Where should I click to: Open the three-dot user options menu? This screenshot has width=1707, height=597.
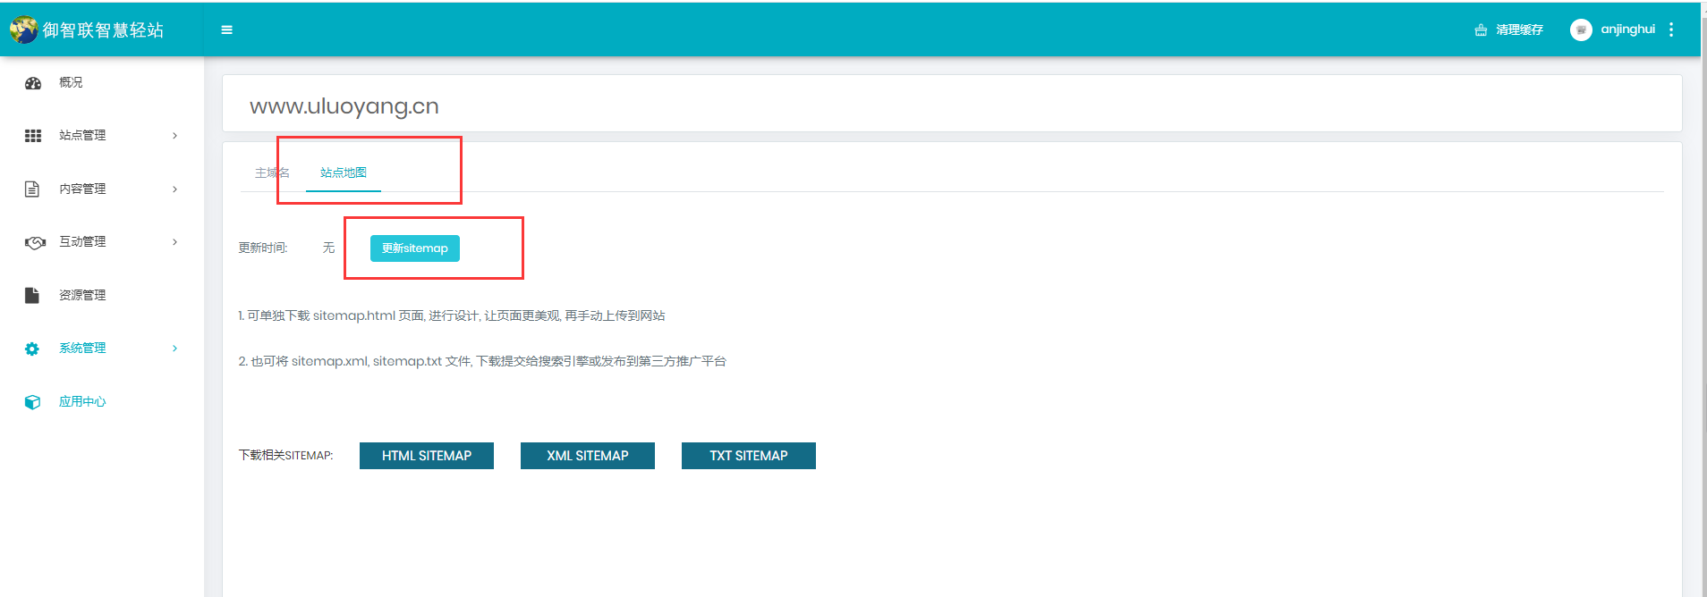[x=1671, y=29]
